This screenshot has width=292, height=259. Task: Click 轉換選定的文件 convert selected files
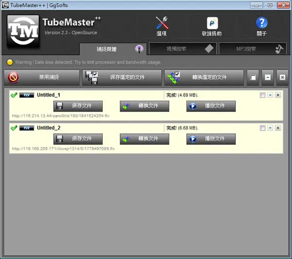tap(204, 77)
